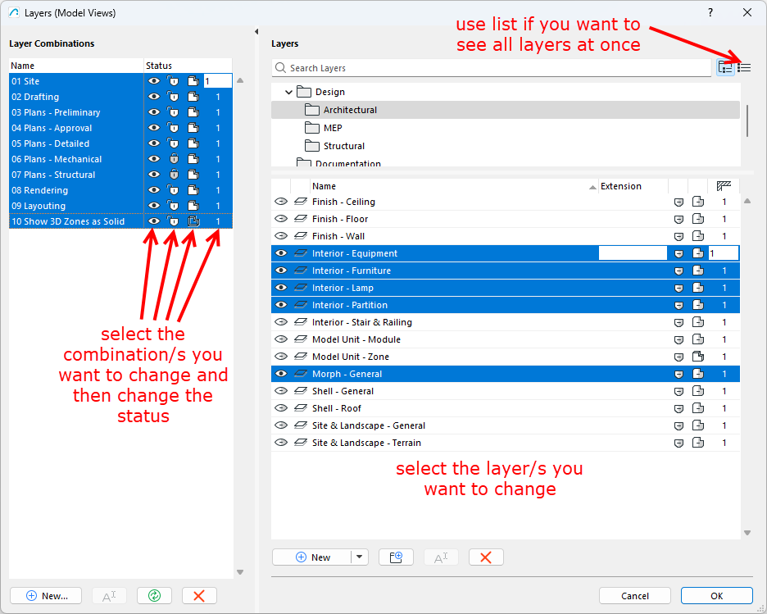
Task: Open the New layer dropdown arrow
Action: (x=360, y=557)
